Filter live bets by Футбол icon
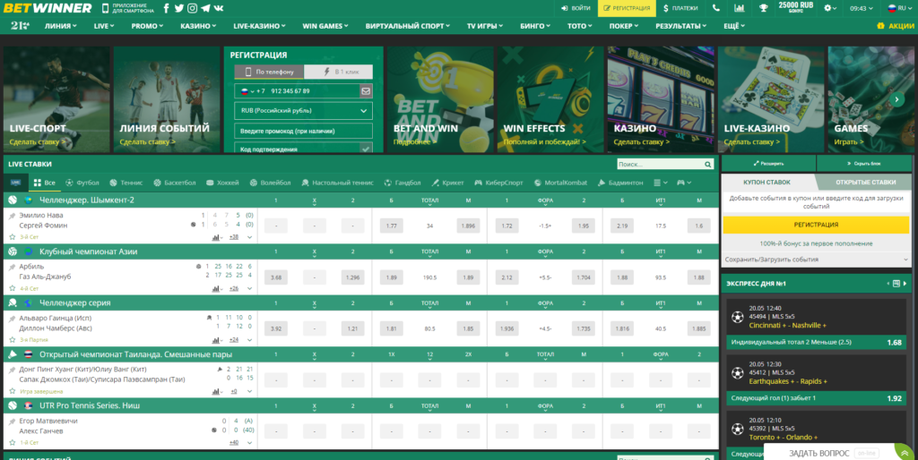This screenshot has height=460, width=918. point(82,183)
